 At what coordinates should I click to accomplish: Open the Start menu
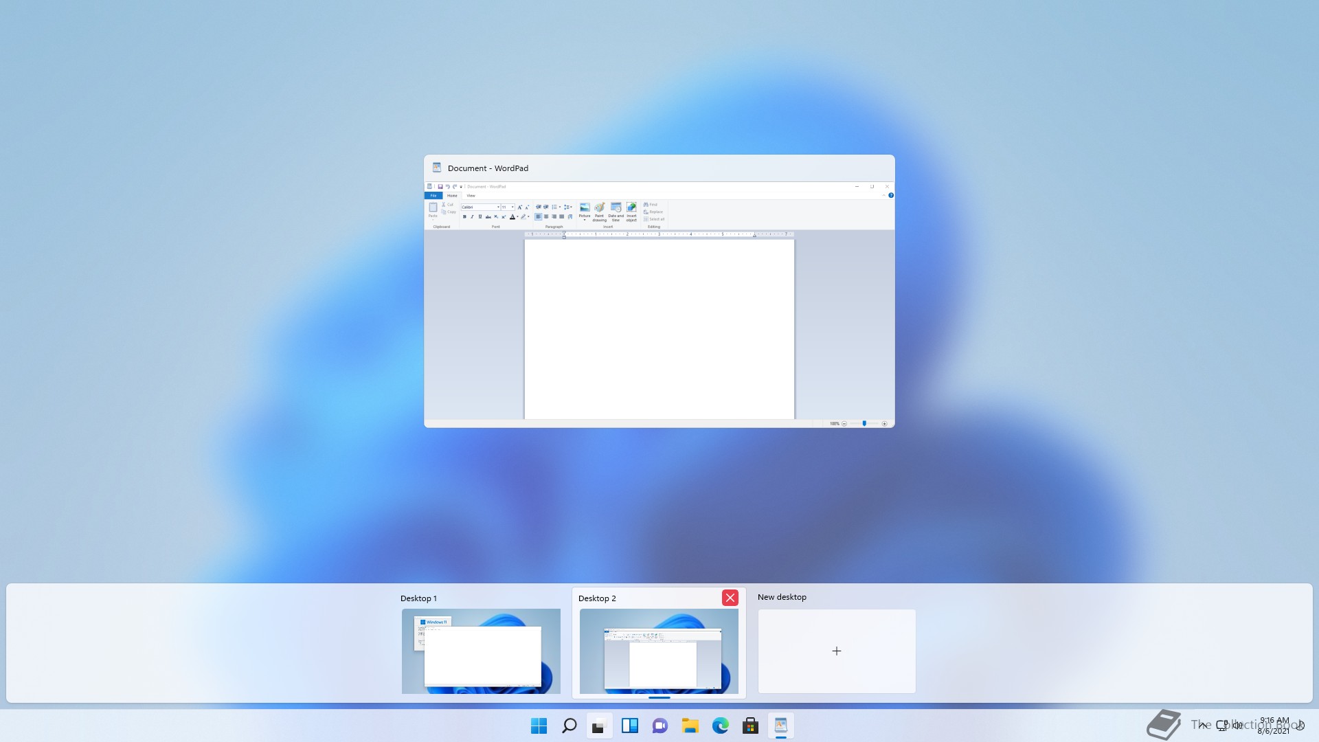pyautogui.click(x=539, y=726)
